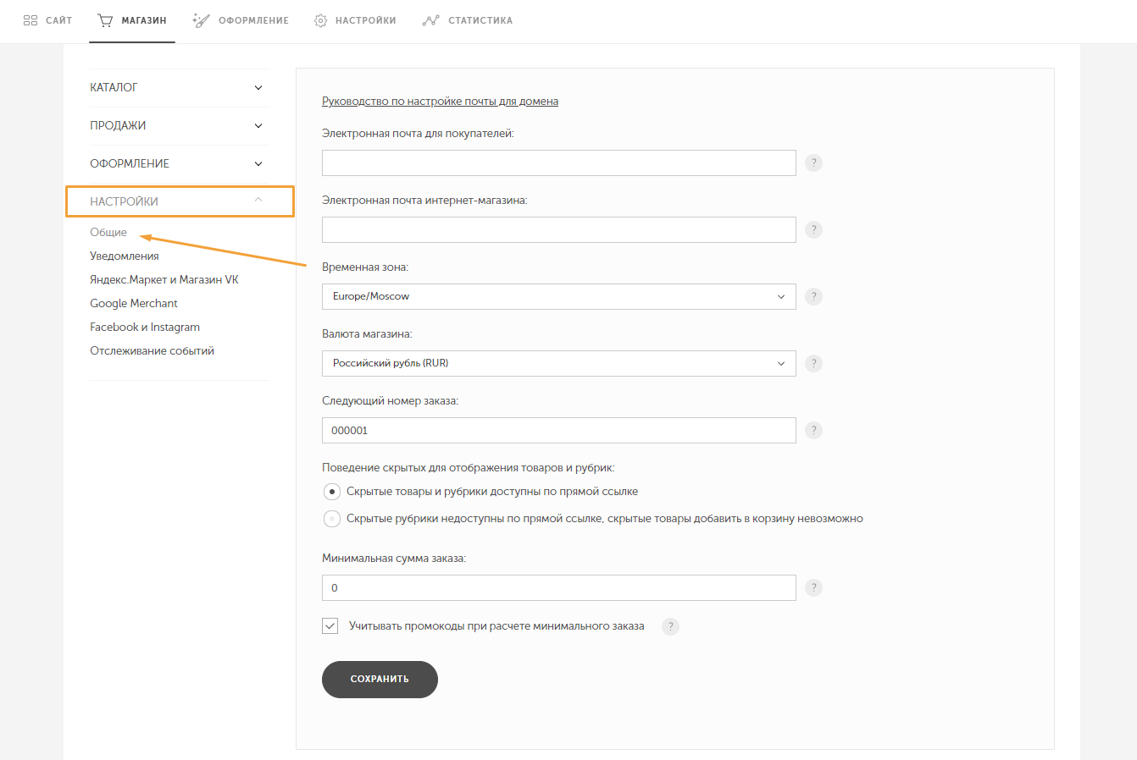Click the minimum order amount input field
This screenshot has height=760, width=1137.
559,587
